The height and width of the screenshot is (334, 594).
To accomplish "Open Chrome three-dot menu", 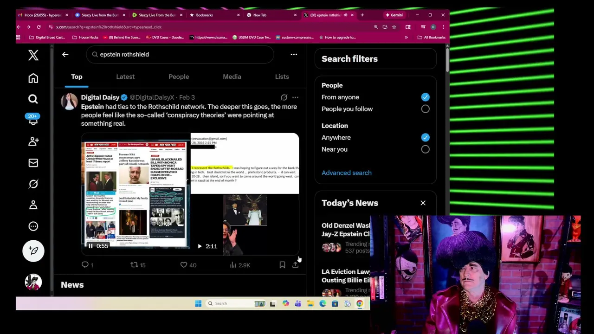I will click(443, 27).
